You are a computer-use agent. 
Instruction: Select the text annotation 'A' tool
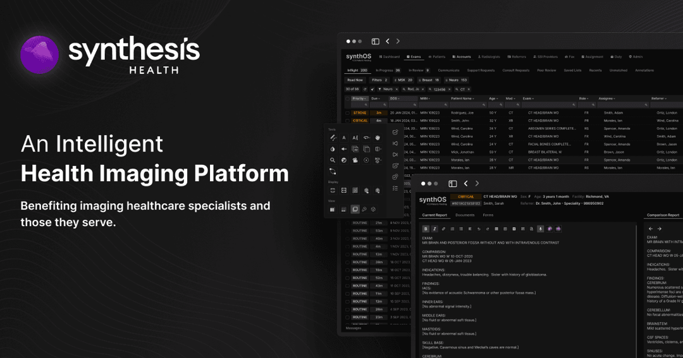pos(343,138)
